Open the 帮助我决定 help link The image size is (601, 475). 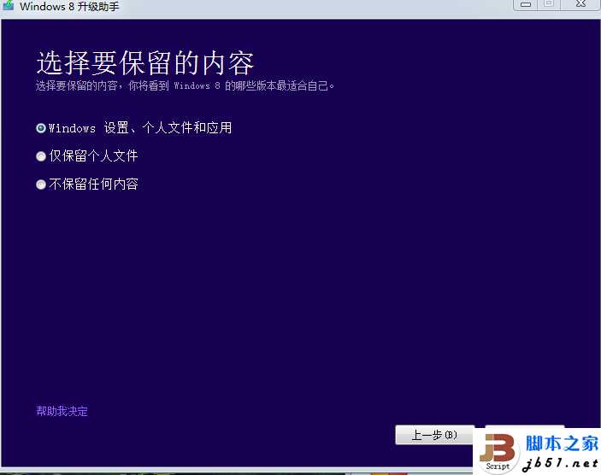[x=62, y=411]
